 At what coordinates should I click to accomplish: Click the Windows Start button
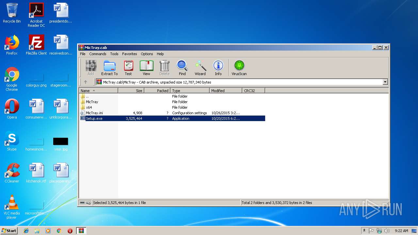[x=9, y=230]
